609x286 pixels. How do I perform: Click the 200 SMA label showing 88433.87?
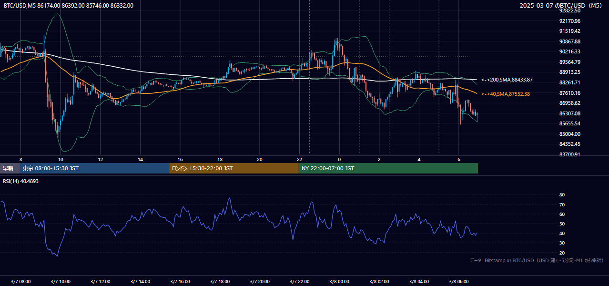click(x=507, y=80)
